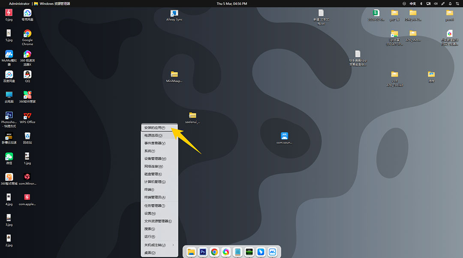Screen dimensions: 463x258
Task: Select 安装的应用 from the context menu
Action: tap(155, 127)
